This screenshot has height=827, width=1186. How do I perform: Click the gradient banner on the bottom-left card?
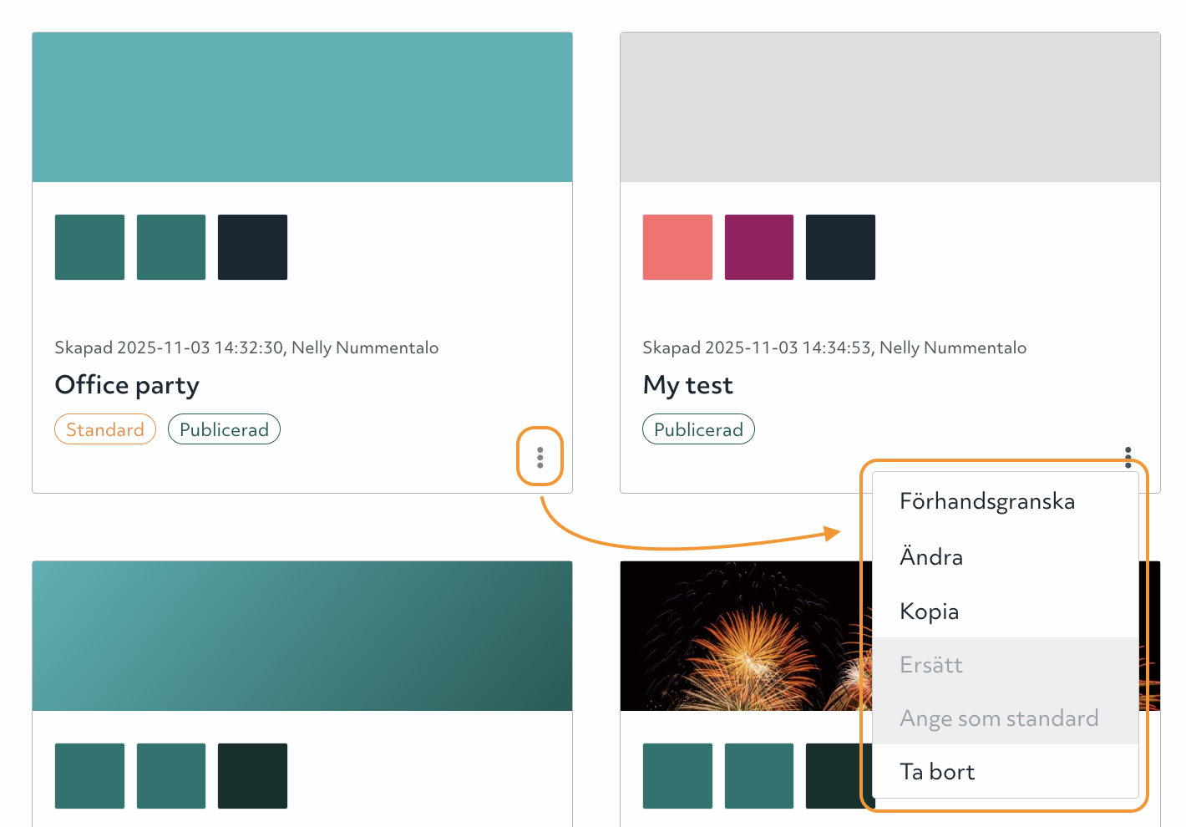coord(302,635)
